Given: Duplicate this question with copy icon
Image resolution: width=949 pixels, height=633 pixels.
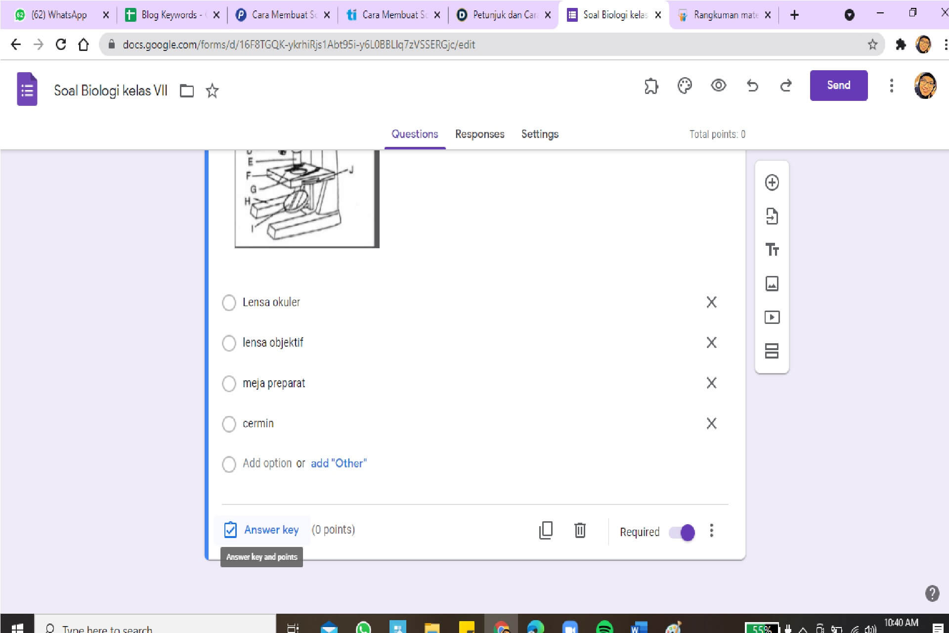Looking at the screenshot, I should pos(546,530).
